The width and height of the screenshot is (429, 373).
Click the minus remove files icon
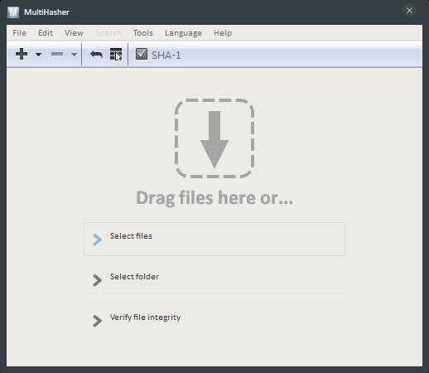click(57, 54)
